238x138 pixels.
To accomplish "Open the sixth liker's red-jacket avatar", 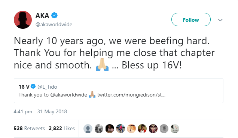I will tap(142, 129).
